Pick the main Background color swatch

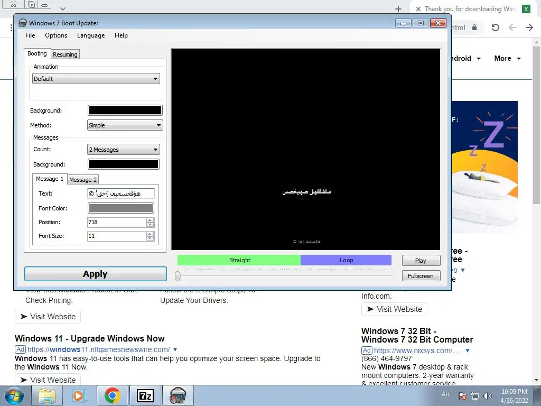click(125, 110)
